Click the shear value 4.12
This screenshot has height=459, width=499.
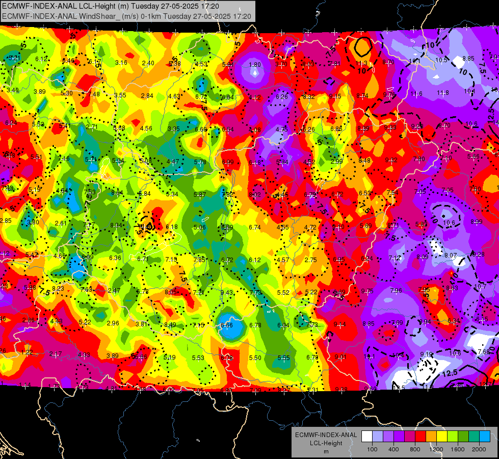pos(255,97)
